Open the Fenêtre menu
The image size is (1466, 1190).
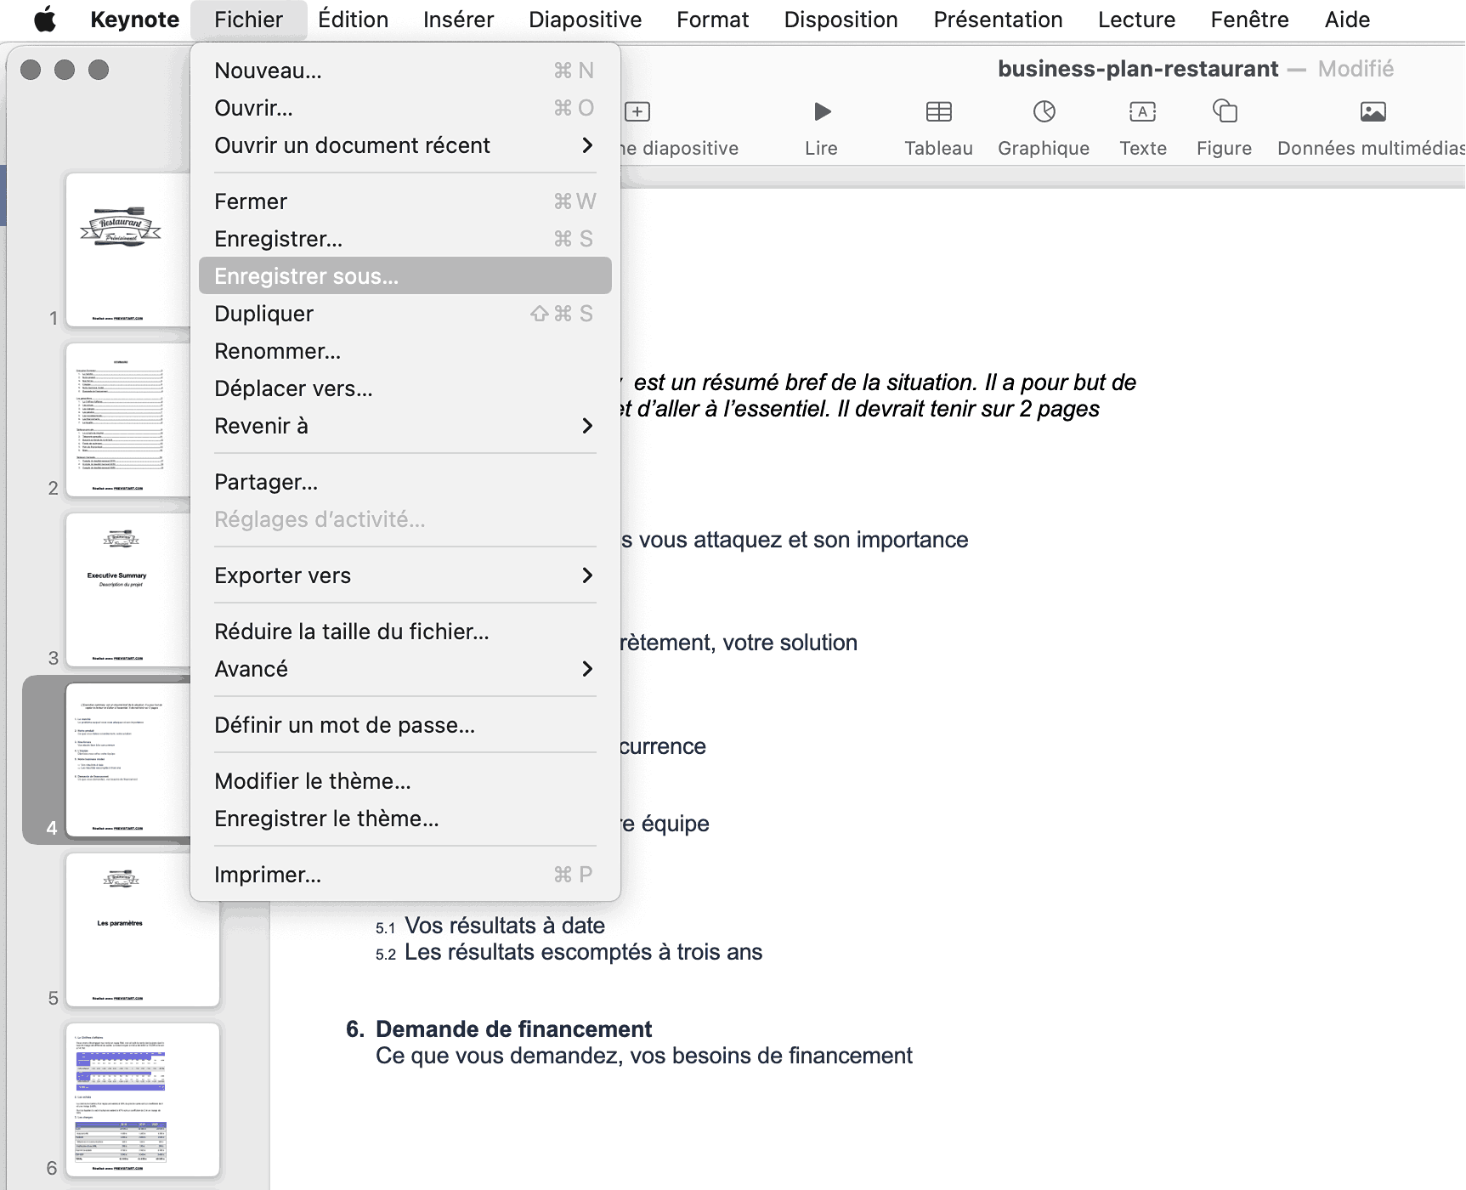tap(1249, 20)
